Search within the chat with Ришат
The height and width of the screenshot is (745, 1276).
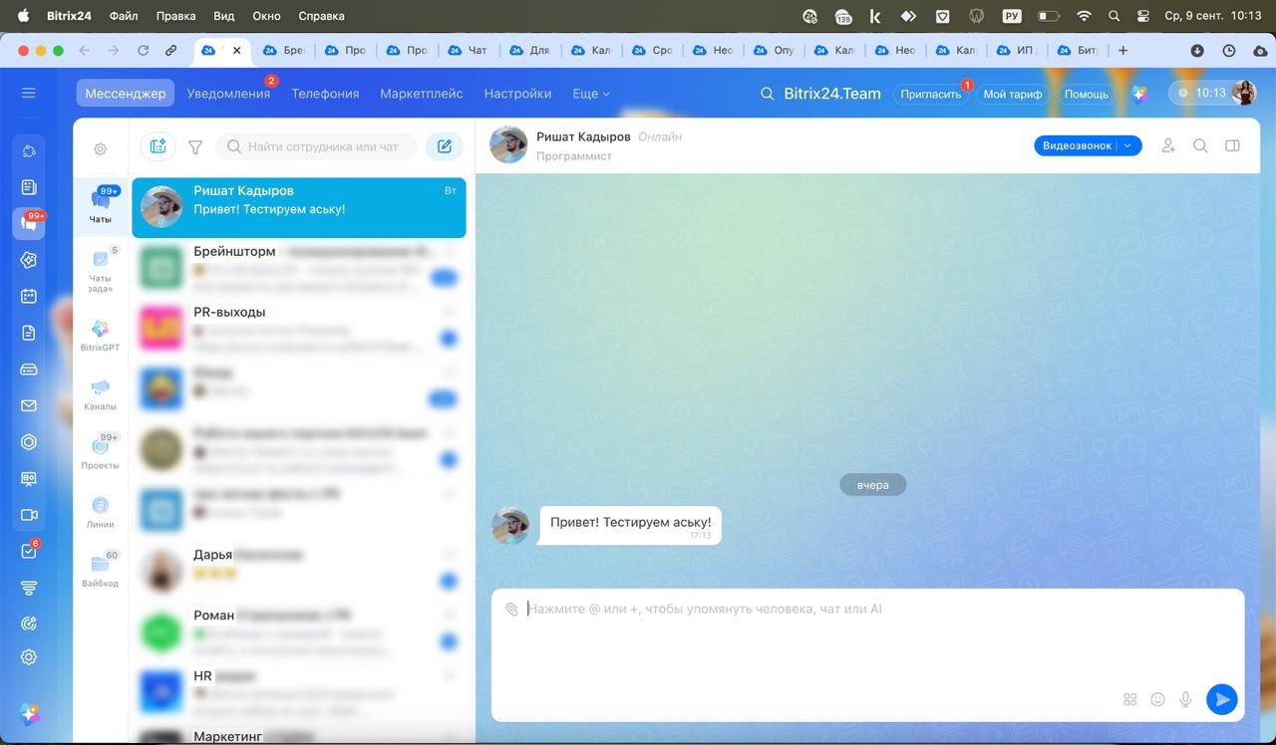pos(1200,145)
